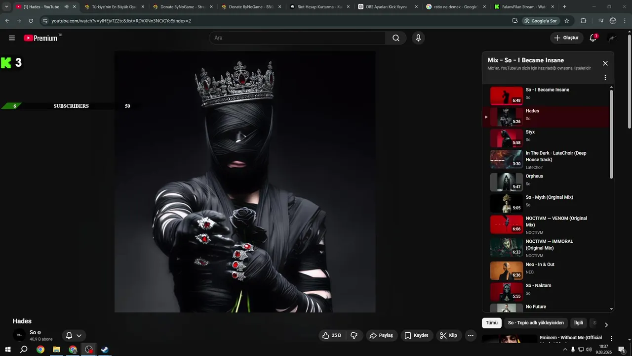This screenshot has height=356, width=632.
Task: Open the Mix playlist options menu
Action: 605,78
